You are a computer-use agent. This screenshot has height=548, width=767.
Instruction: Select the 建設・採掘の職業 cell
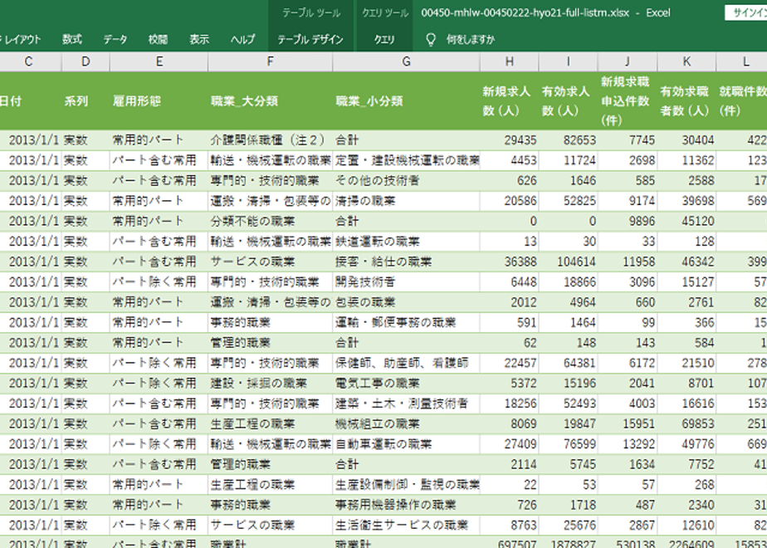(271, 383)
